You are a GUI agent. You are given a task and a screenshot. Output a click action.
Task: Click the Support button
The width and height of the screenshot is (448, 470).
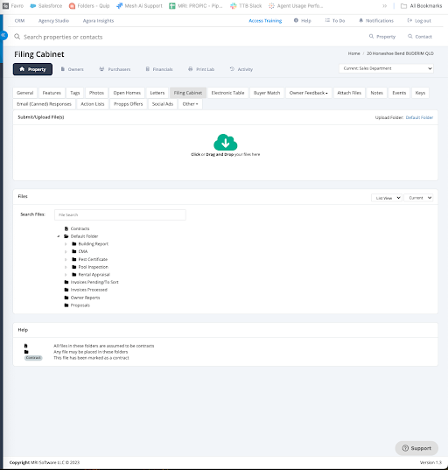tap(416, 448)
